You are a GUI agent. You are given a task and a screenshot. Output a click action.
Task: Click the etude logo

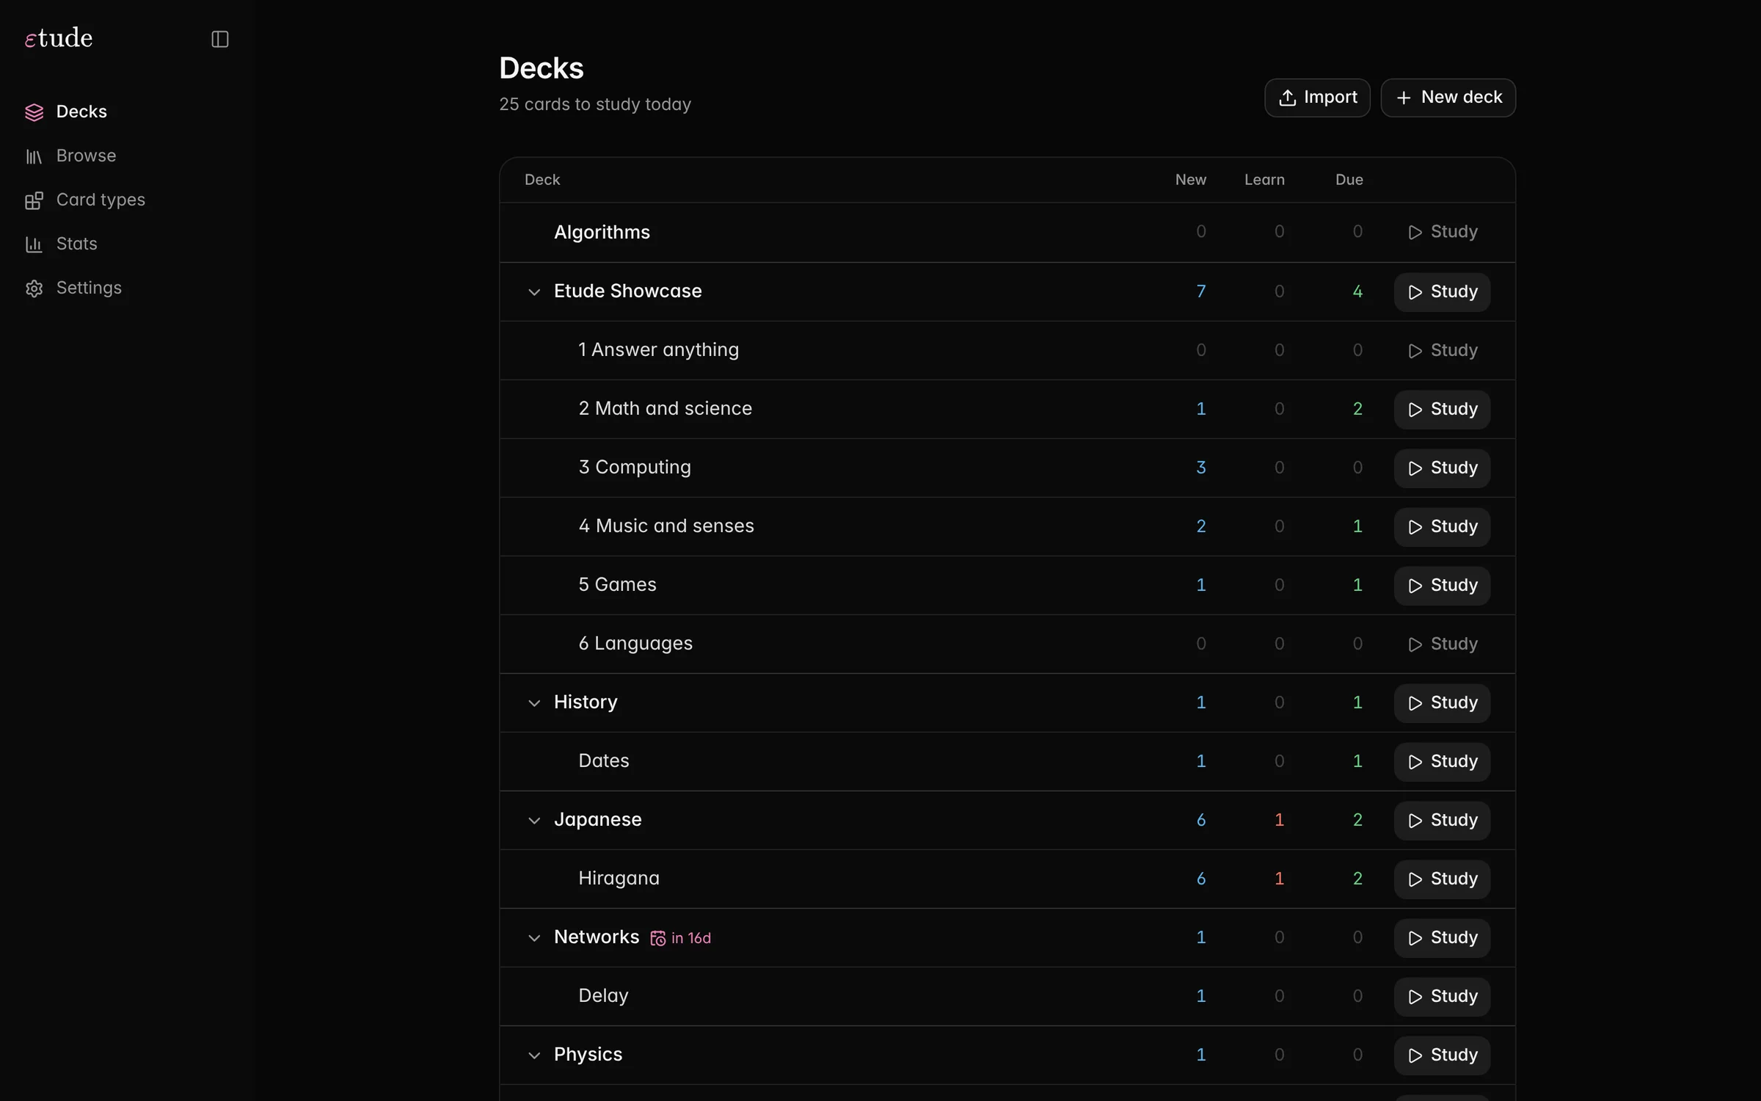point(59,38)
